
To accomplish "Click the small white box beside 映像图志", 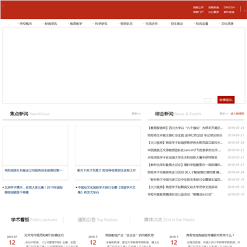I will pyautogui.click(x=207, y=100).
